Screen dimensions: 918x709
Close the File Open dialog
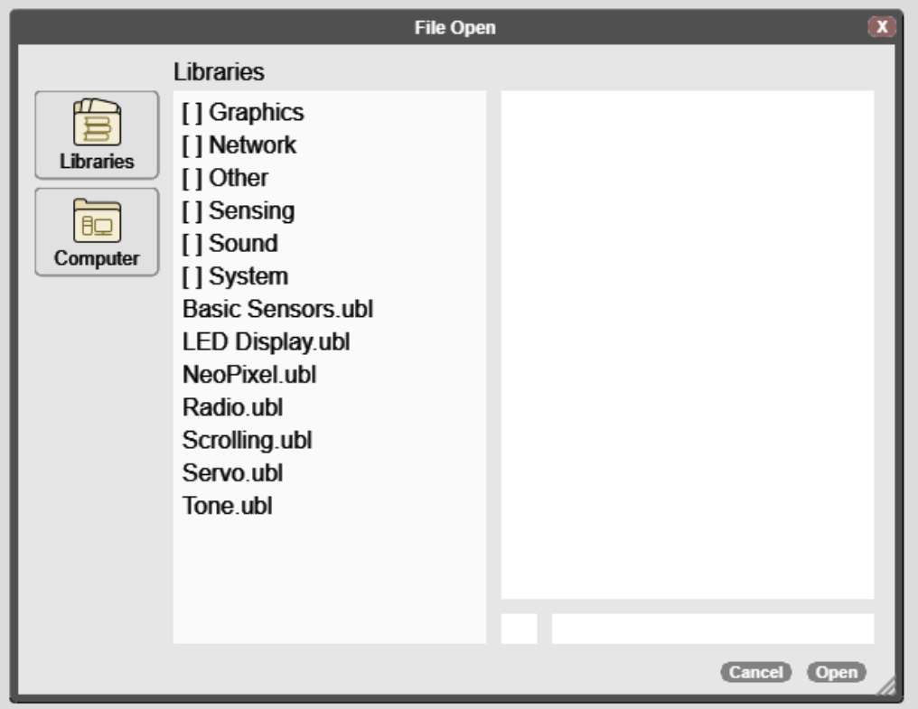[x=882, y=28]
